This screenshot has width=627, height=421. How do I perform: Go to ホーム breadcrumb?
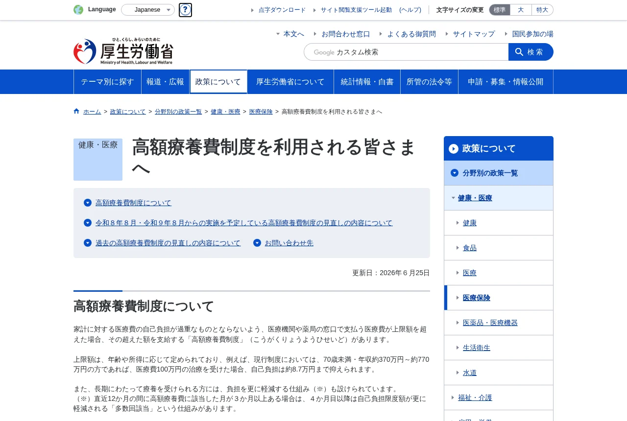[92, 112]
